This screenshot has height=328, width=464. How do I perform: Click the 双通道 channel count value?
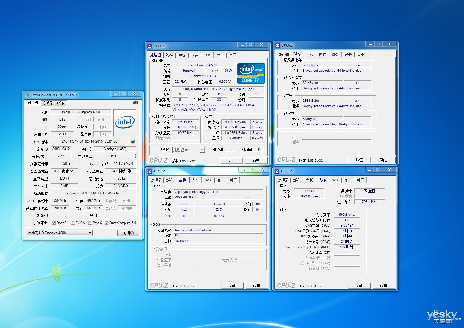click(369, 191)
